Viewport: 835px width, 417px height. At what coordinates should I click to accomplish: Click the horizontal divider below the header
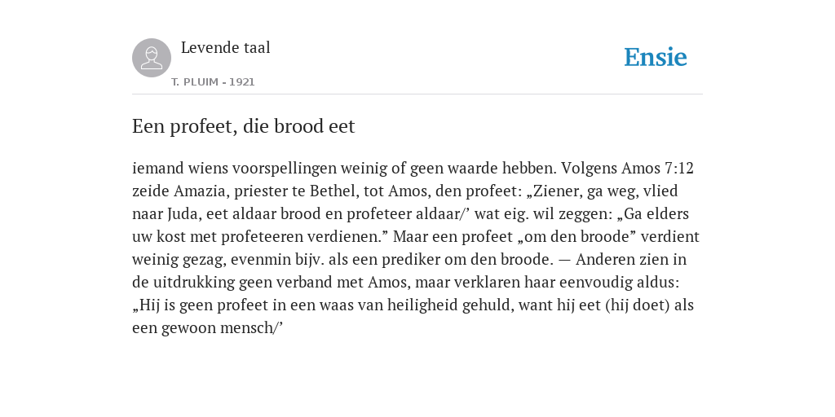coord(417,94)
